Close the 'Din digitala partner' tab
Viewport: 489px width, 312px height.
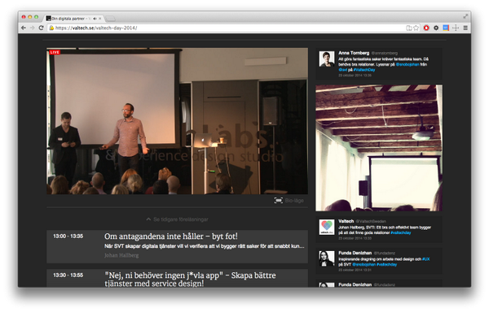tap(99, 19)
